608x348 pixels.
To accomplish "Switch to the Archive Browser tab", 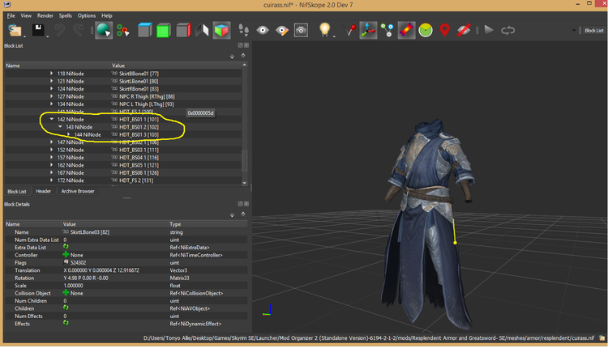I will point(78,191).
